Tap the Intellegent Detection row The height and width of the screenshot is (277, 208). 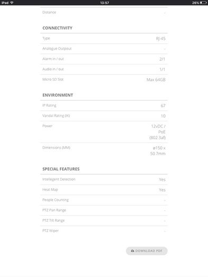[x=104, y=179]
